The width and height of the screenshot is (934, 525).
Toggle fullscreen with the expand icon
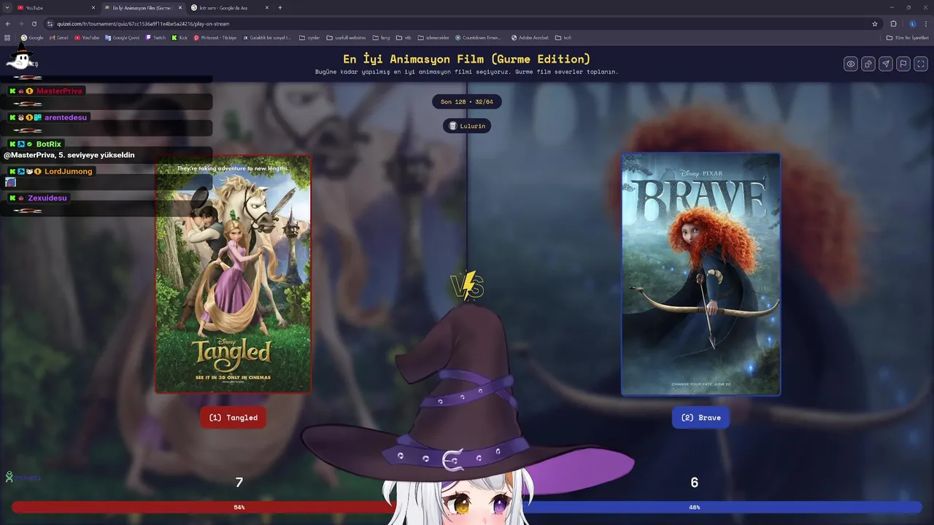click(x=921, y=64)
